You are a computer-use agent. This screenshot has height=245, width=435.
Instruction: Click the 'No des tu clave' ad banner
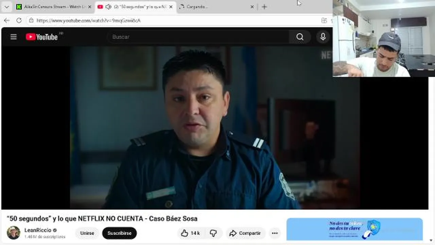tap(354, 229)
